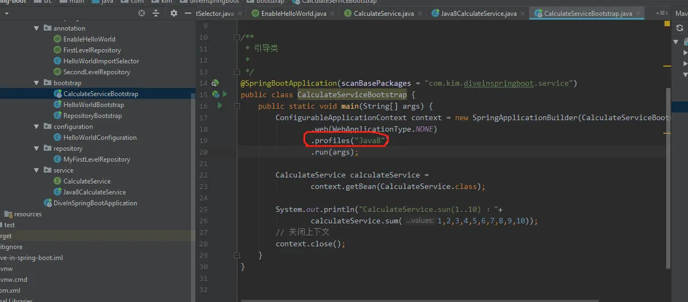Fold the main method at line 16
688x302 pixels.
pyautogui.click(x=237, y=106)
